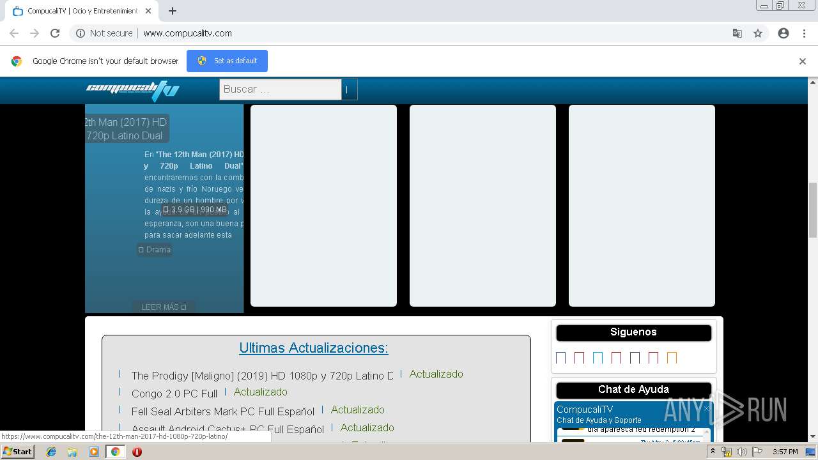Launch Internet Explorer from taskbar
Viewport: 818px width, 460px height.
(51, 452)
